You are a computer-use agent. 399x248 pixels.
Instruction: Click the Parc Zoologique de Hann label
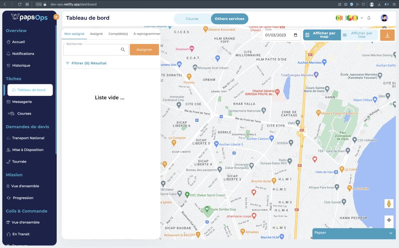click(343, 136)
